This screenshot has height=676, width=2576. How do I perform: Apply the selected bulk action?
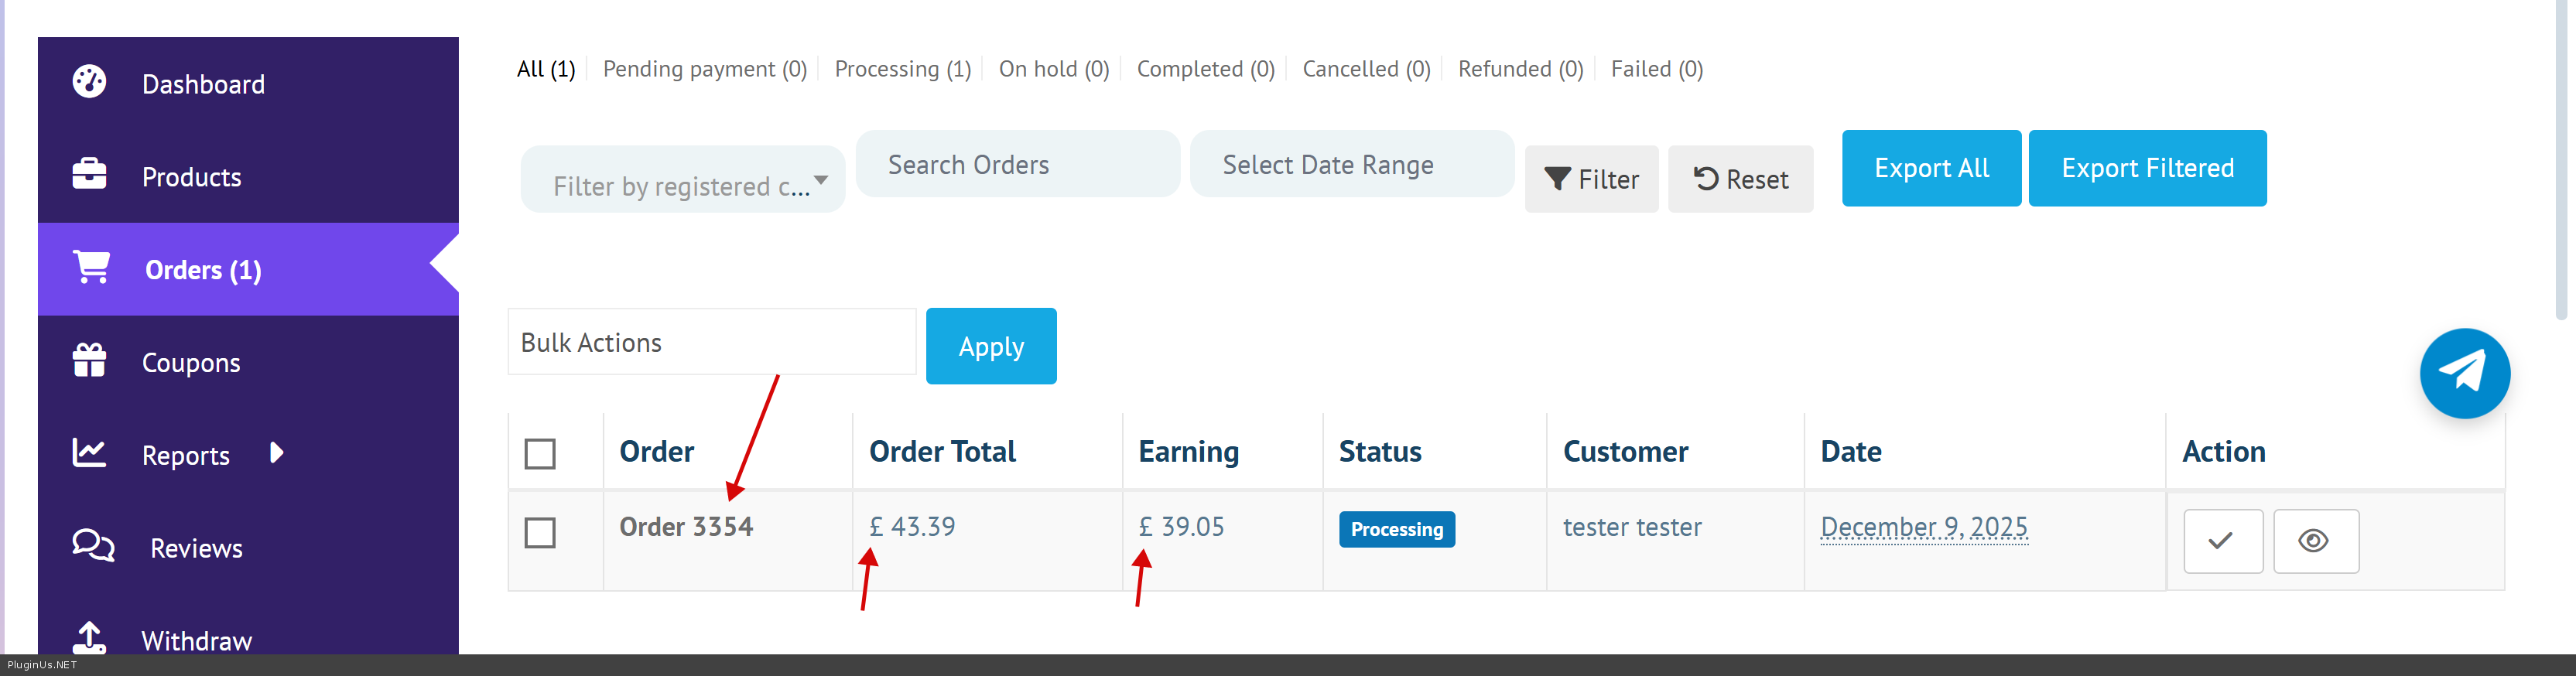pos(990,346)
